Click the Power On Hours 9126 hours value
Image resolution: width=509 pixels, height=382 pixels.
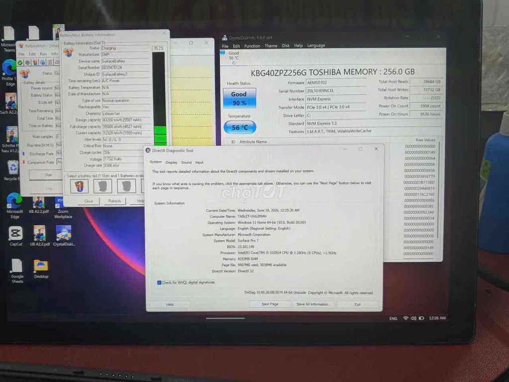(x=426, y=114)
